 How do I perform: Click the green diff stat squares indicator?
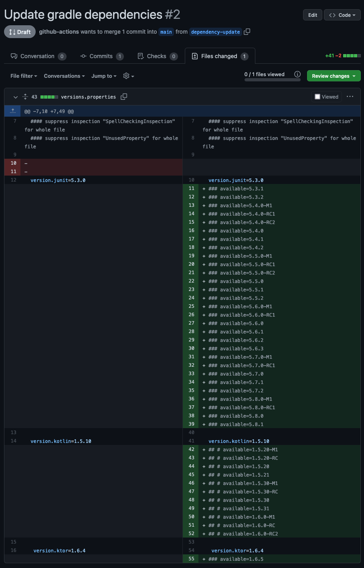353,56
